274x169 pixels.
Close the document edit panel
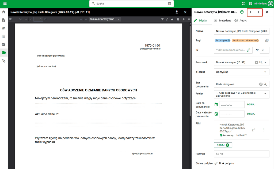point(267,12)
